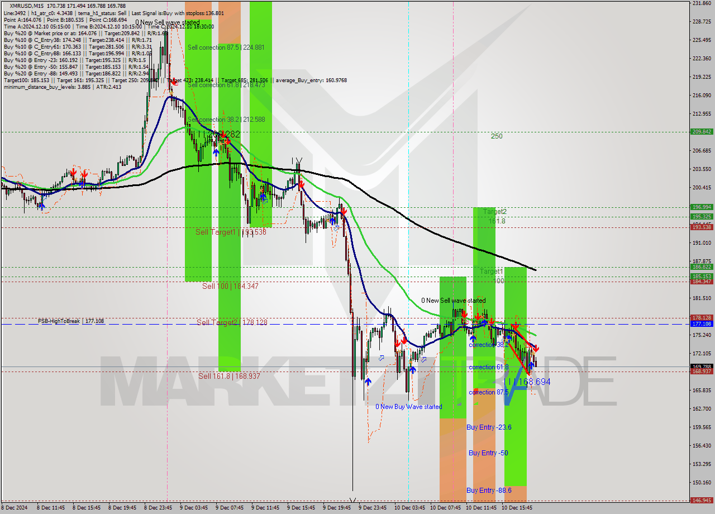Click the 195.325 price tag on axis
Viewport: 715px width, 514px height.
tap(701, 217)
